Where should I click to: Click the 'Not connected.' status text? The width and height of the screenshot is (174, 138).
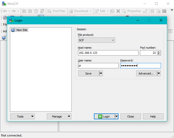click(12, 135)
